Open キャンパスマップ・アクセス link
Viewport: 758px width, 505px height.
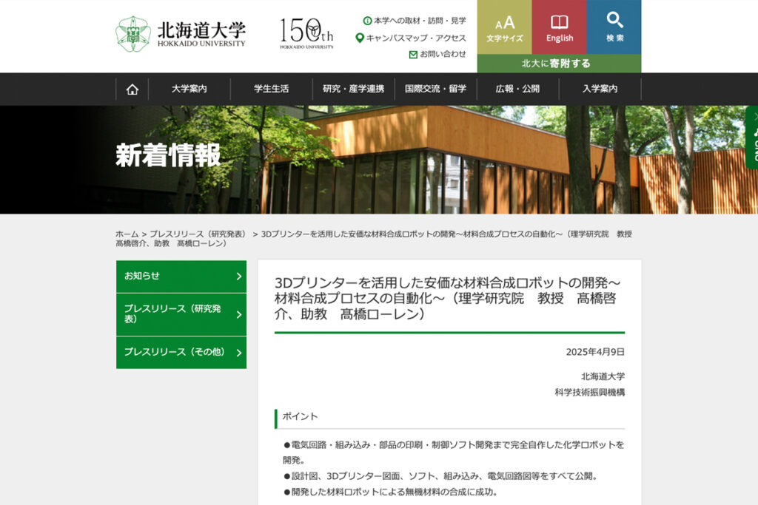(410, 38)
